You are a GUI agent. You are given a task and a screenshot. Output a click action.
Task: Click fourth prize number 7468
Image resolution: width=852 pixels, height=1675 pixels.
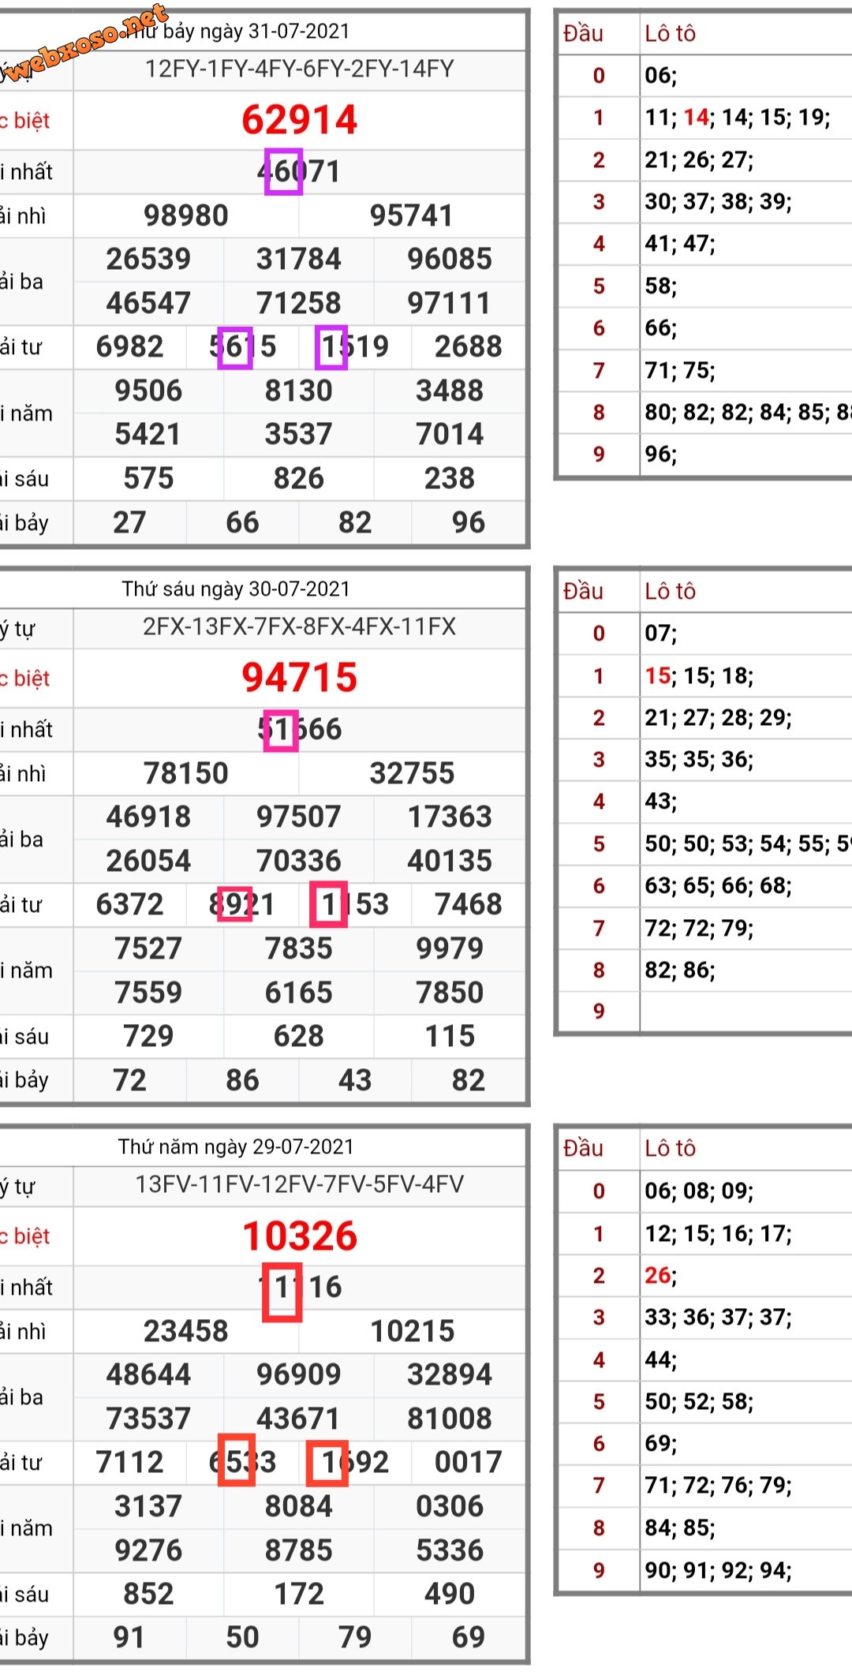pyautogui.click(x=469, y=904)
